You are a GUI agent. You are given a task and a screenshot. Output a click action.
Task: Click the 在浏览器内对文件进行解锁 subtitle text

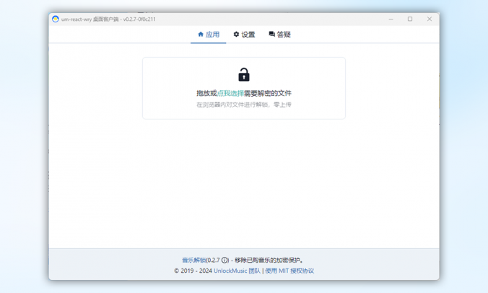point(244,105)
